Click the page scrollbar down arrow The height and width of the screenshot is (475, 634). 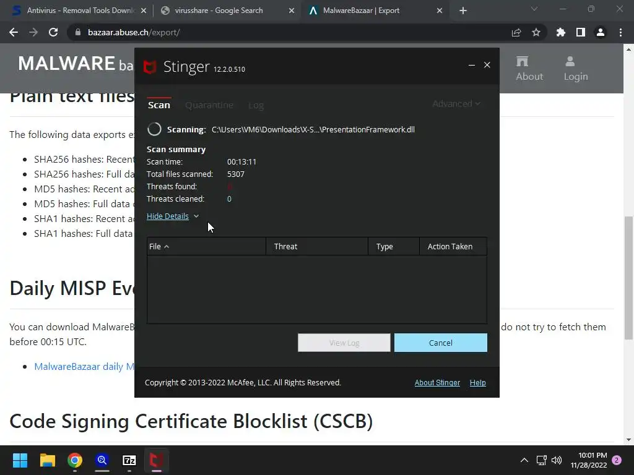[628, 440]
